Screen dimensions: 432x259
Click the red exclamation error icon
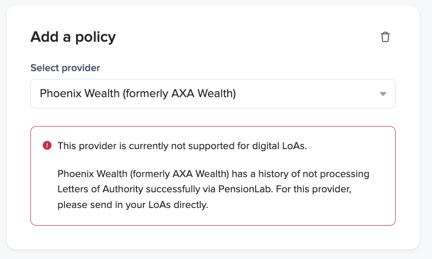47,146
